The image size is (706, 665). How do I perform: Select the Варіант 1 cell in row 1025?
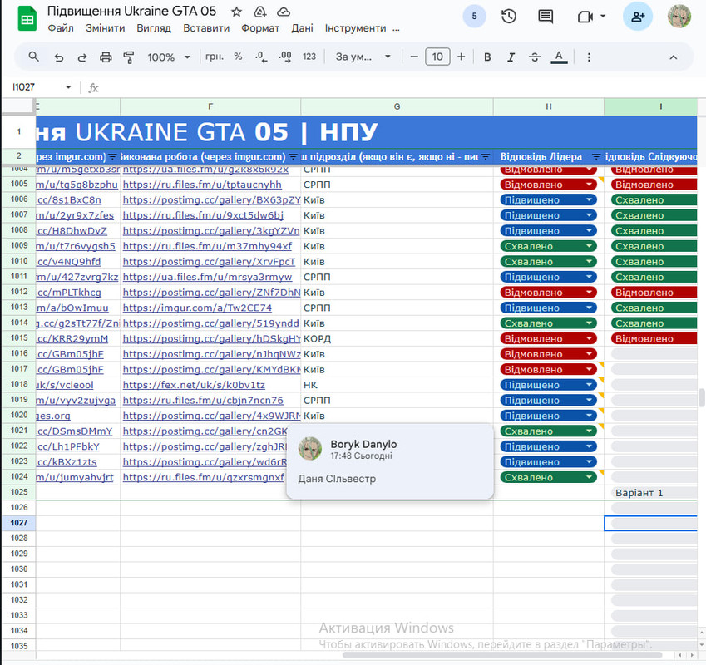[650, 493]
